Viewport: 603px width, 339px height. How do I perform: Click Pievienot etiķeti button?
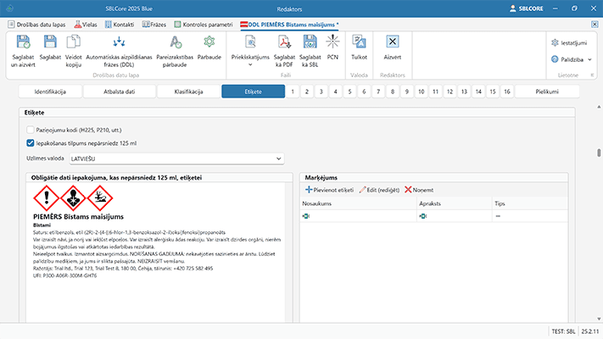329,190
